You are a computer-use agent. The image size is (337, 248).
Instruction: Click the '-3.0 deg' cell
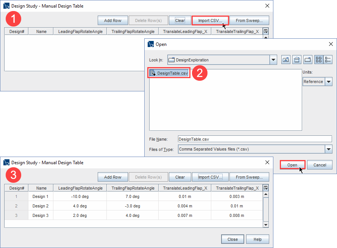(133, 206)
